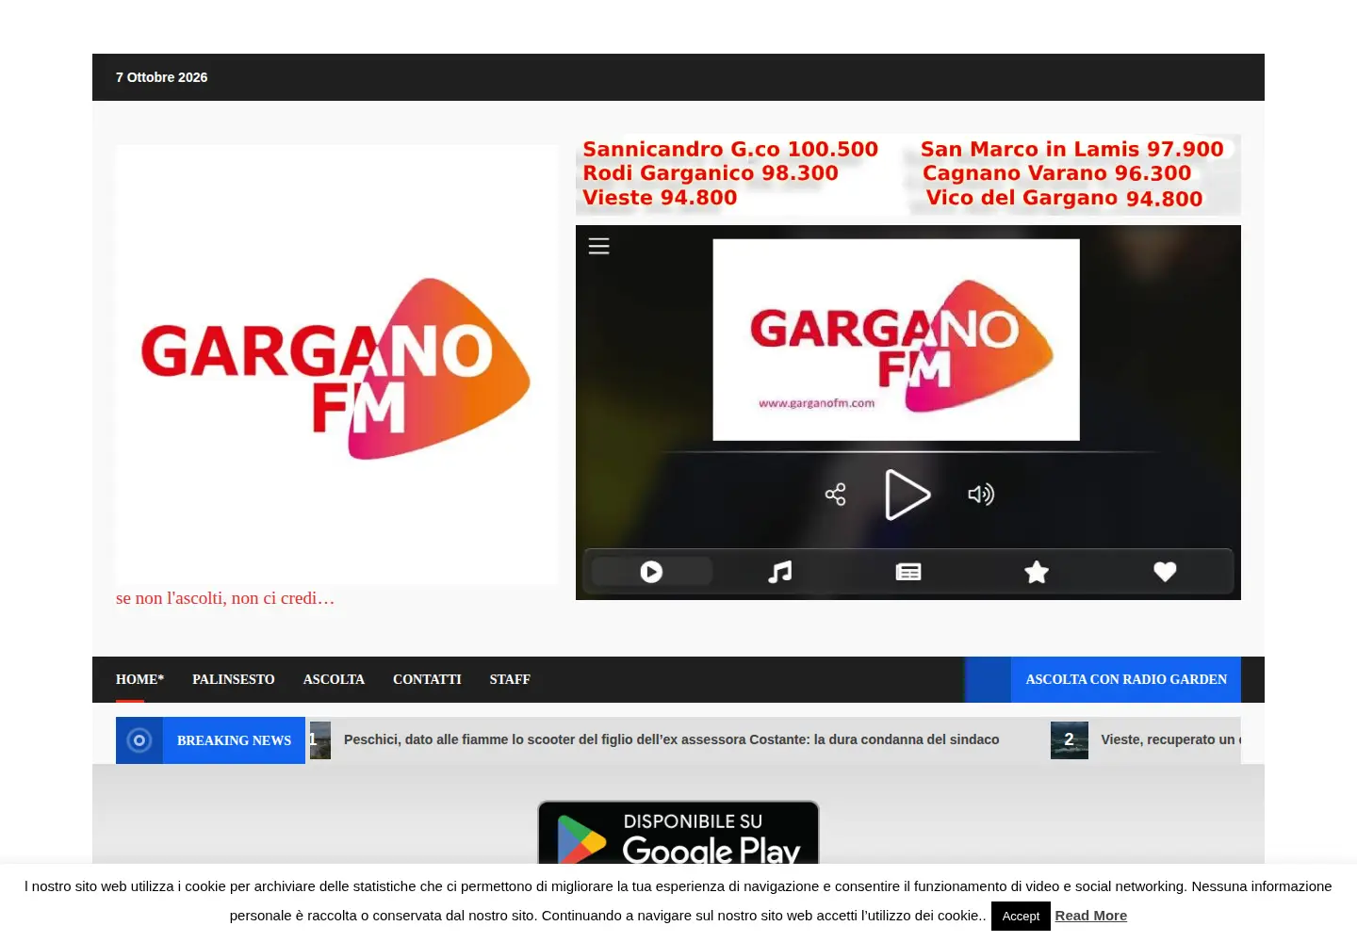
Task: Open the Read More cookie link
Action: [1091, 916]
